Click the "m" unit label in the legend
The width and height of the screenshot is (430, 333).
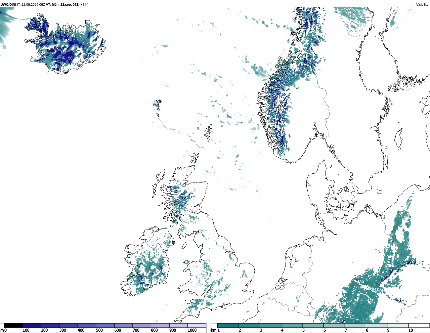coord(2,330)
